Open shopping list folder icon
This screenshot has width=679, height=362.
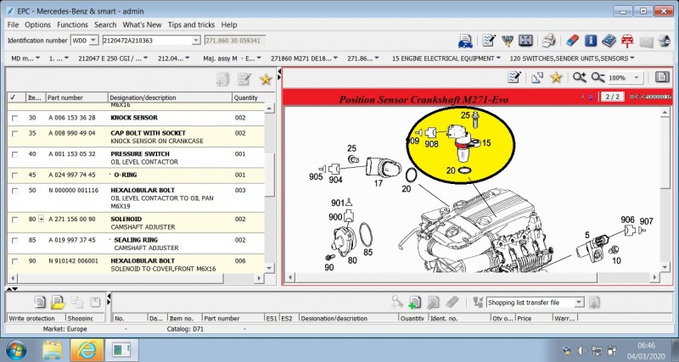point(58,302)
